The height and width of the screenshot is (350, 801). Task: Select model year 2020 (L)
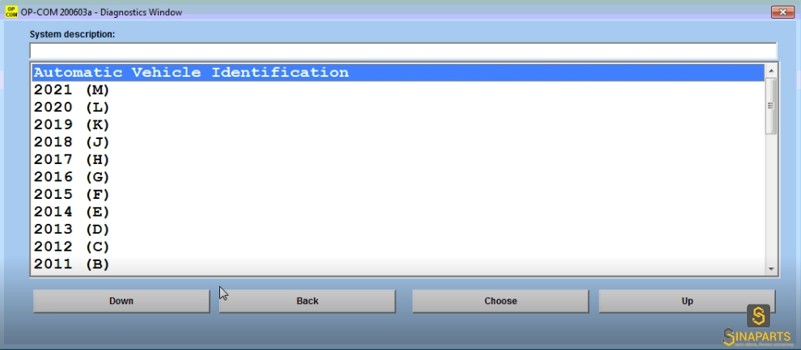[398, 108]
